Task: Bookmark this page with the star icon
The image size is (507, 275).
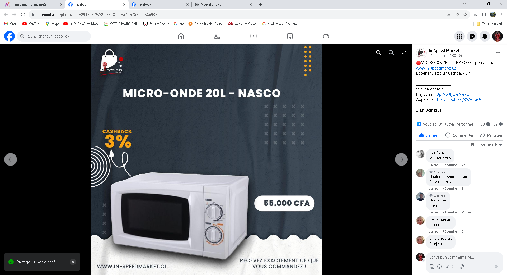Action: pyautogui.click(x=465, y=15)
